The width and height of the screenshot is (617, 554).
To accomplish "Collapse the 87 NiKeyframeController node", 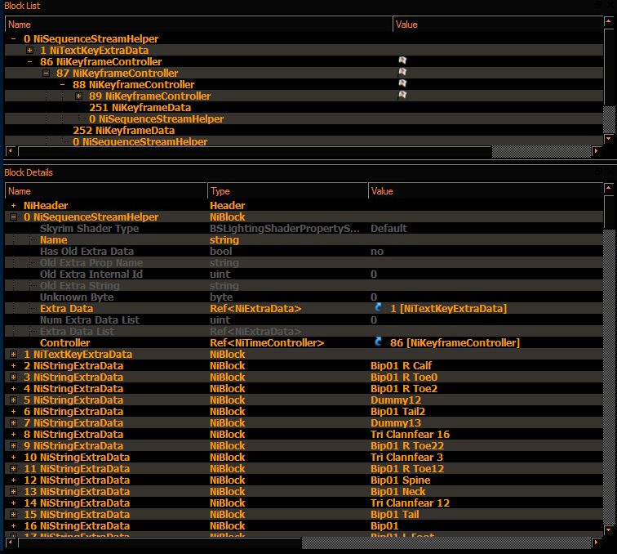I will click(46, 73).
